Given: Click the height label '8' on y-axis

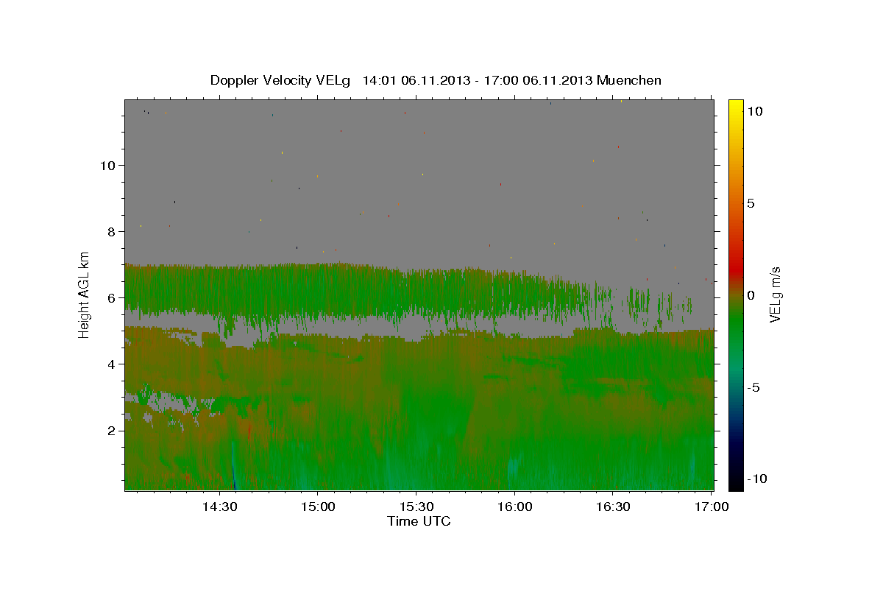Looking at the screenshot, I should (112, 231).
